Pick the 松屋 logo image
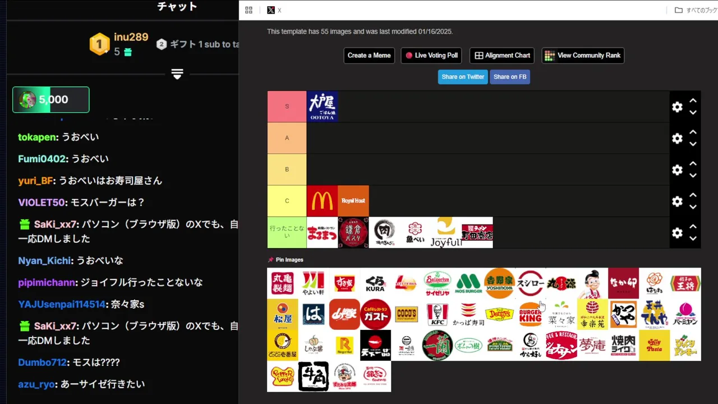Screen dimensions: 718x404 coord(283,314)
